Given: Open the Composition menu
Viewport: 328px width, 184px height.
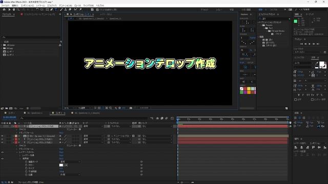Looking at the screenshot, I should (27, 6).
